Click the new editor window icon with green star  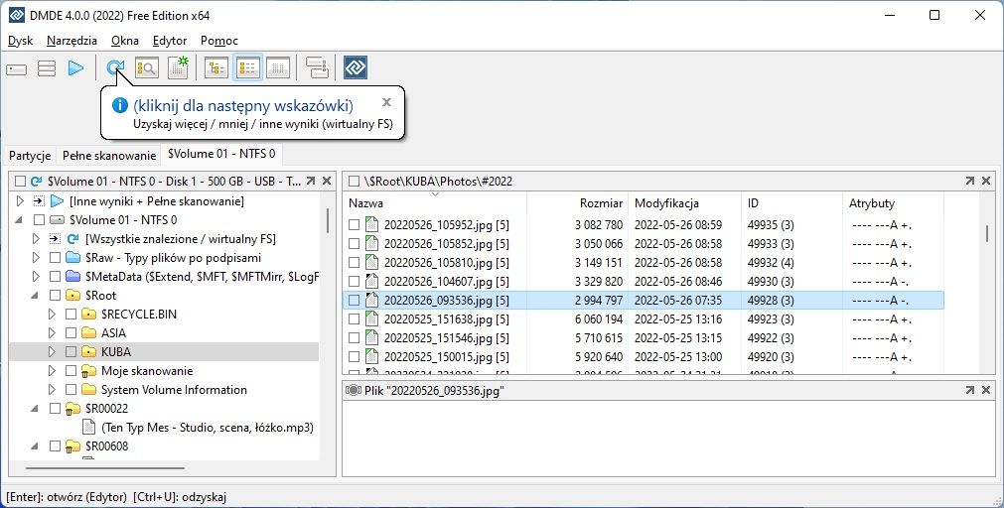coord(178,67)
